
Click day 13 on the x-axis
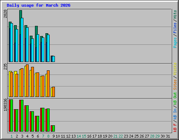point(73,136)
